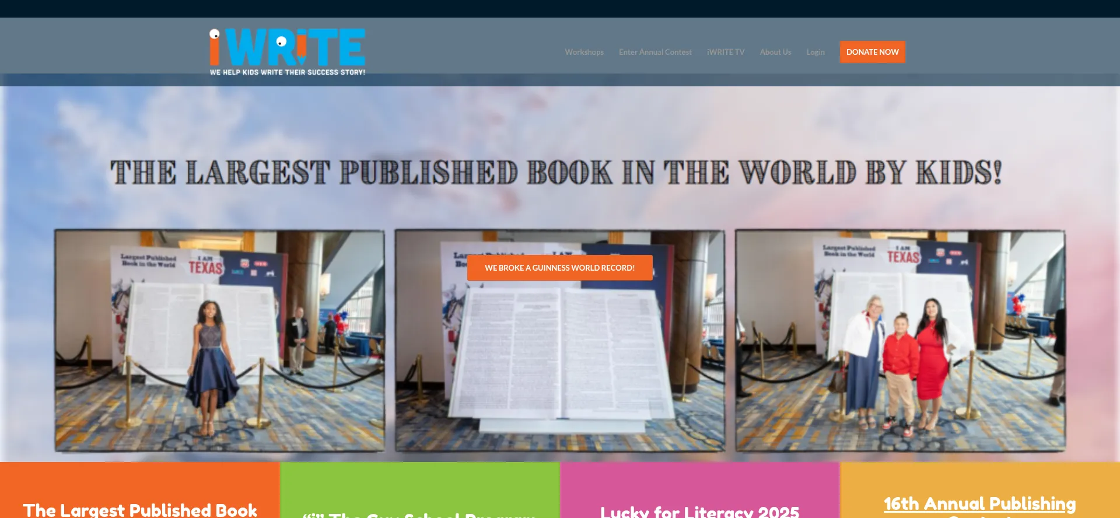Go to Enter Annual Contest page

point(655,52)
